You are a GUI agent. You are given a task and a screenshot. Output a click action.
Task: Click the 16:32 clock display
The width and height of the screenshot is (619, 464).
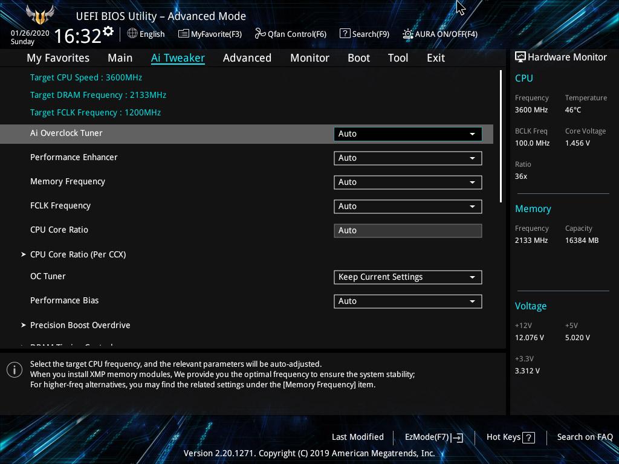(x=78, y=36)
